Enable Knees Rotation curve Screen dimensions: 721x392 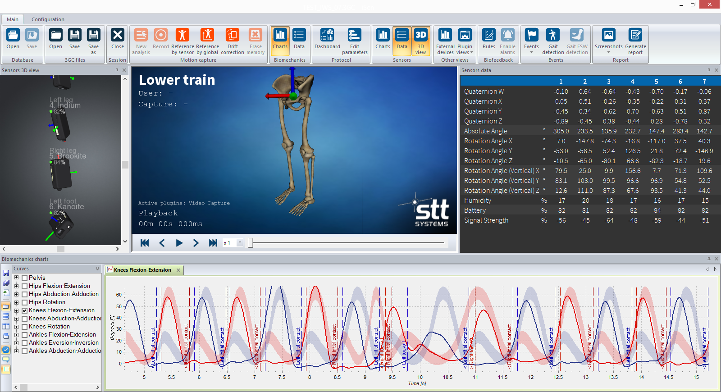tap(25, 327)
